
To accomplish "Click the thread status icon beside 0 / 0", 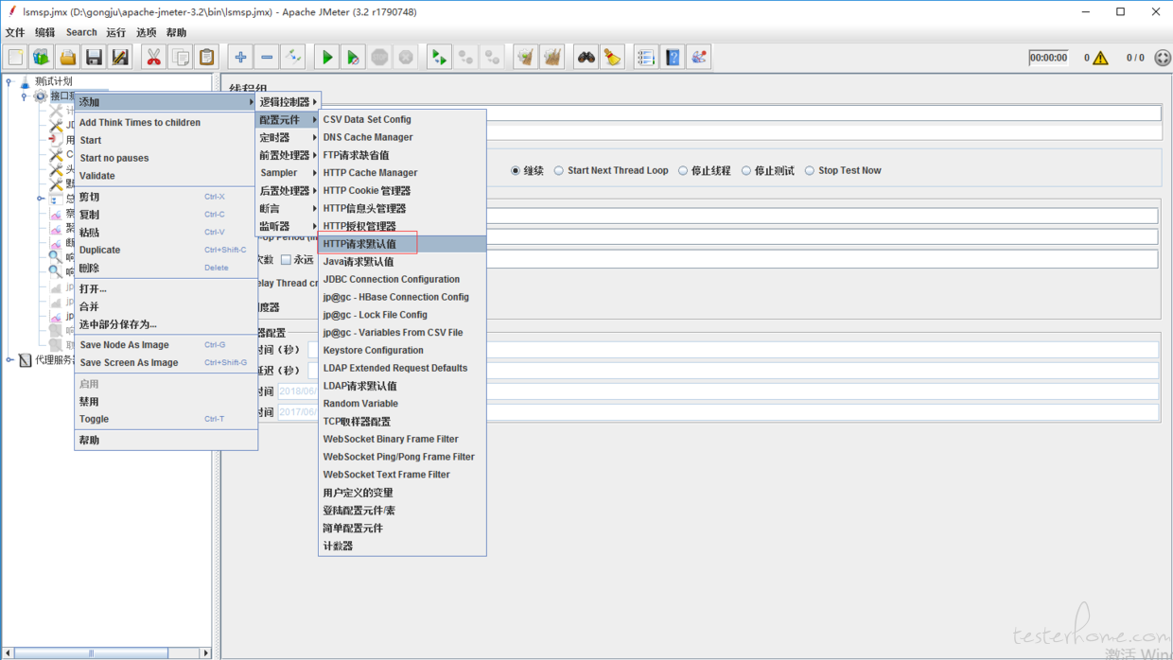I will (x=1163, y=58).
